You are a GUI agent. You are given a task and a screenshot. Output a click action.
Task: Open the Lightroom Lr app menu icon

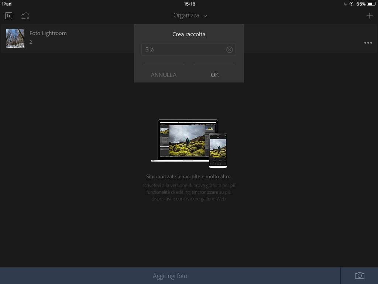pyautogui.click(x=9, y=16)
